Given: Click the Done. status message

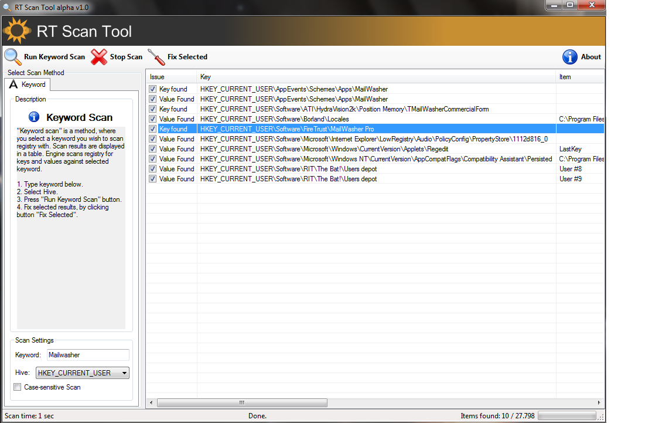Looking at the screenshot, I should 257,415.
